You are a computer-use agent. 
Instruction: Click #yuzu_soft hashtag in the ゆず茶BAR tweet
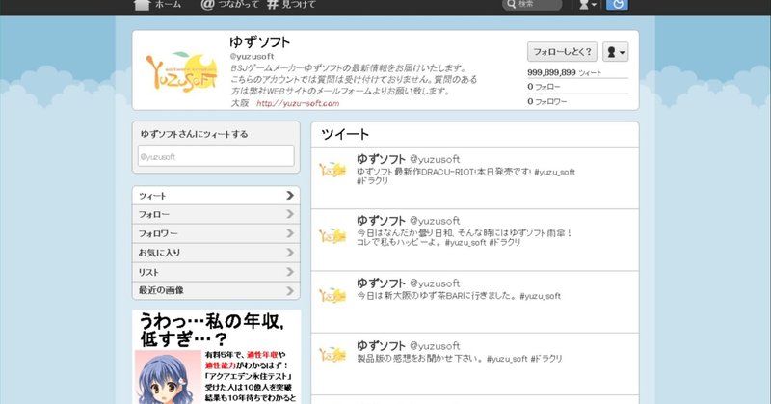(x=540, y=296)
